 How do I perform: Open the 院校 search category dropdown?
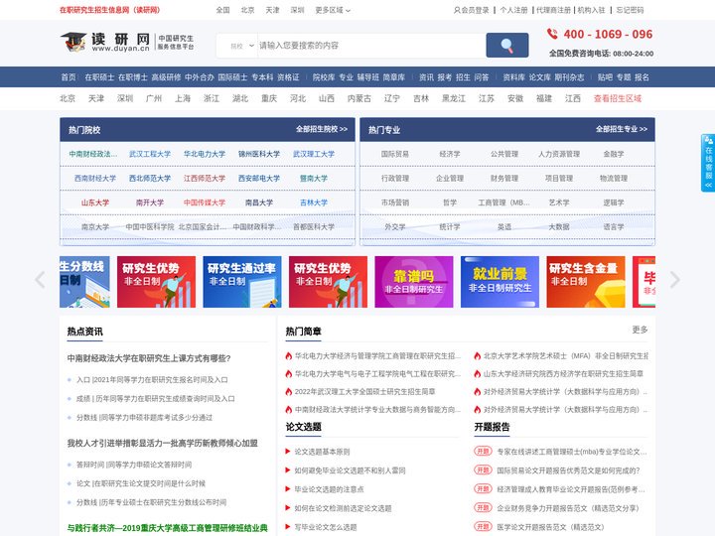(x=241, y=46)
